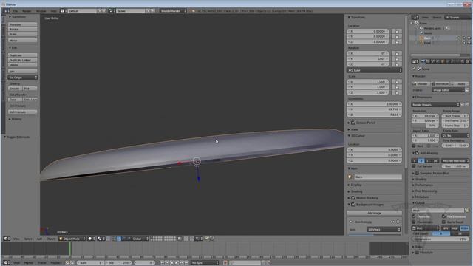This screenshot has height=266, width=473.
Task: Click the timeline editor type icon
Action: [x=7, y=263]
